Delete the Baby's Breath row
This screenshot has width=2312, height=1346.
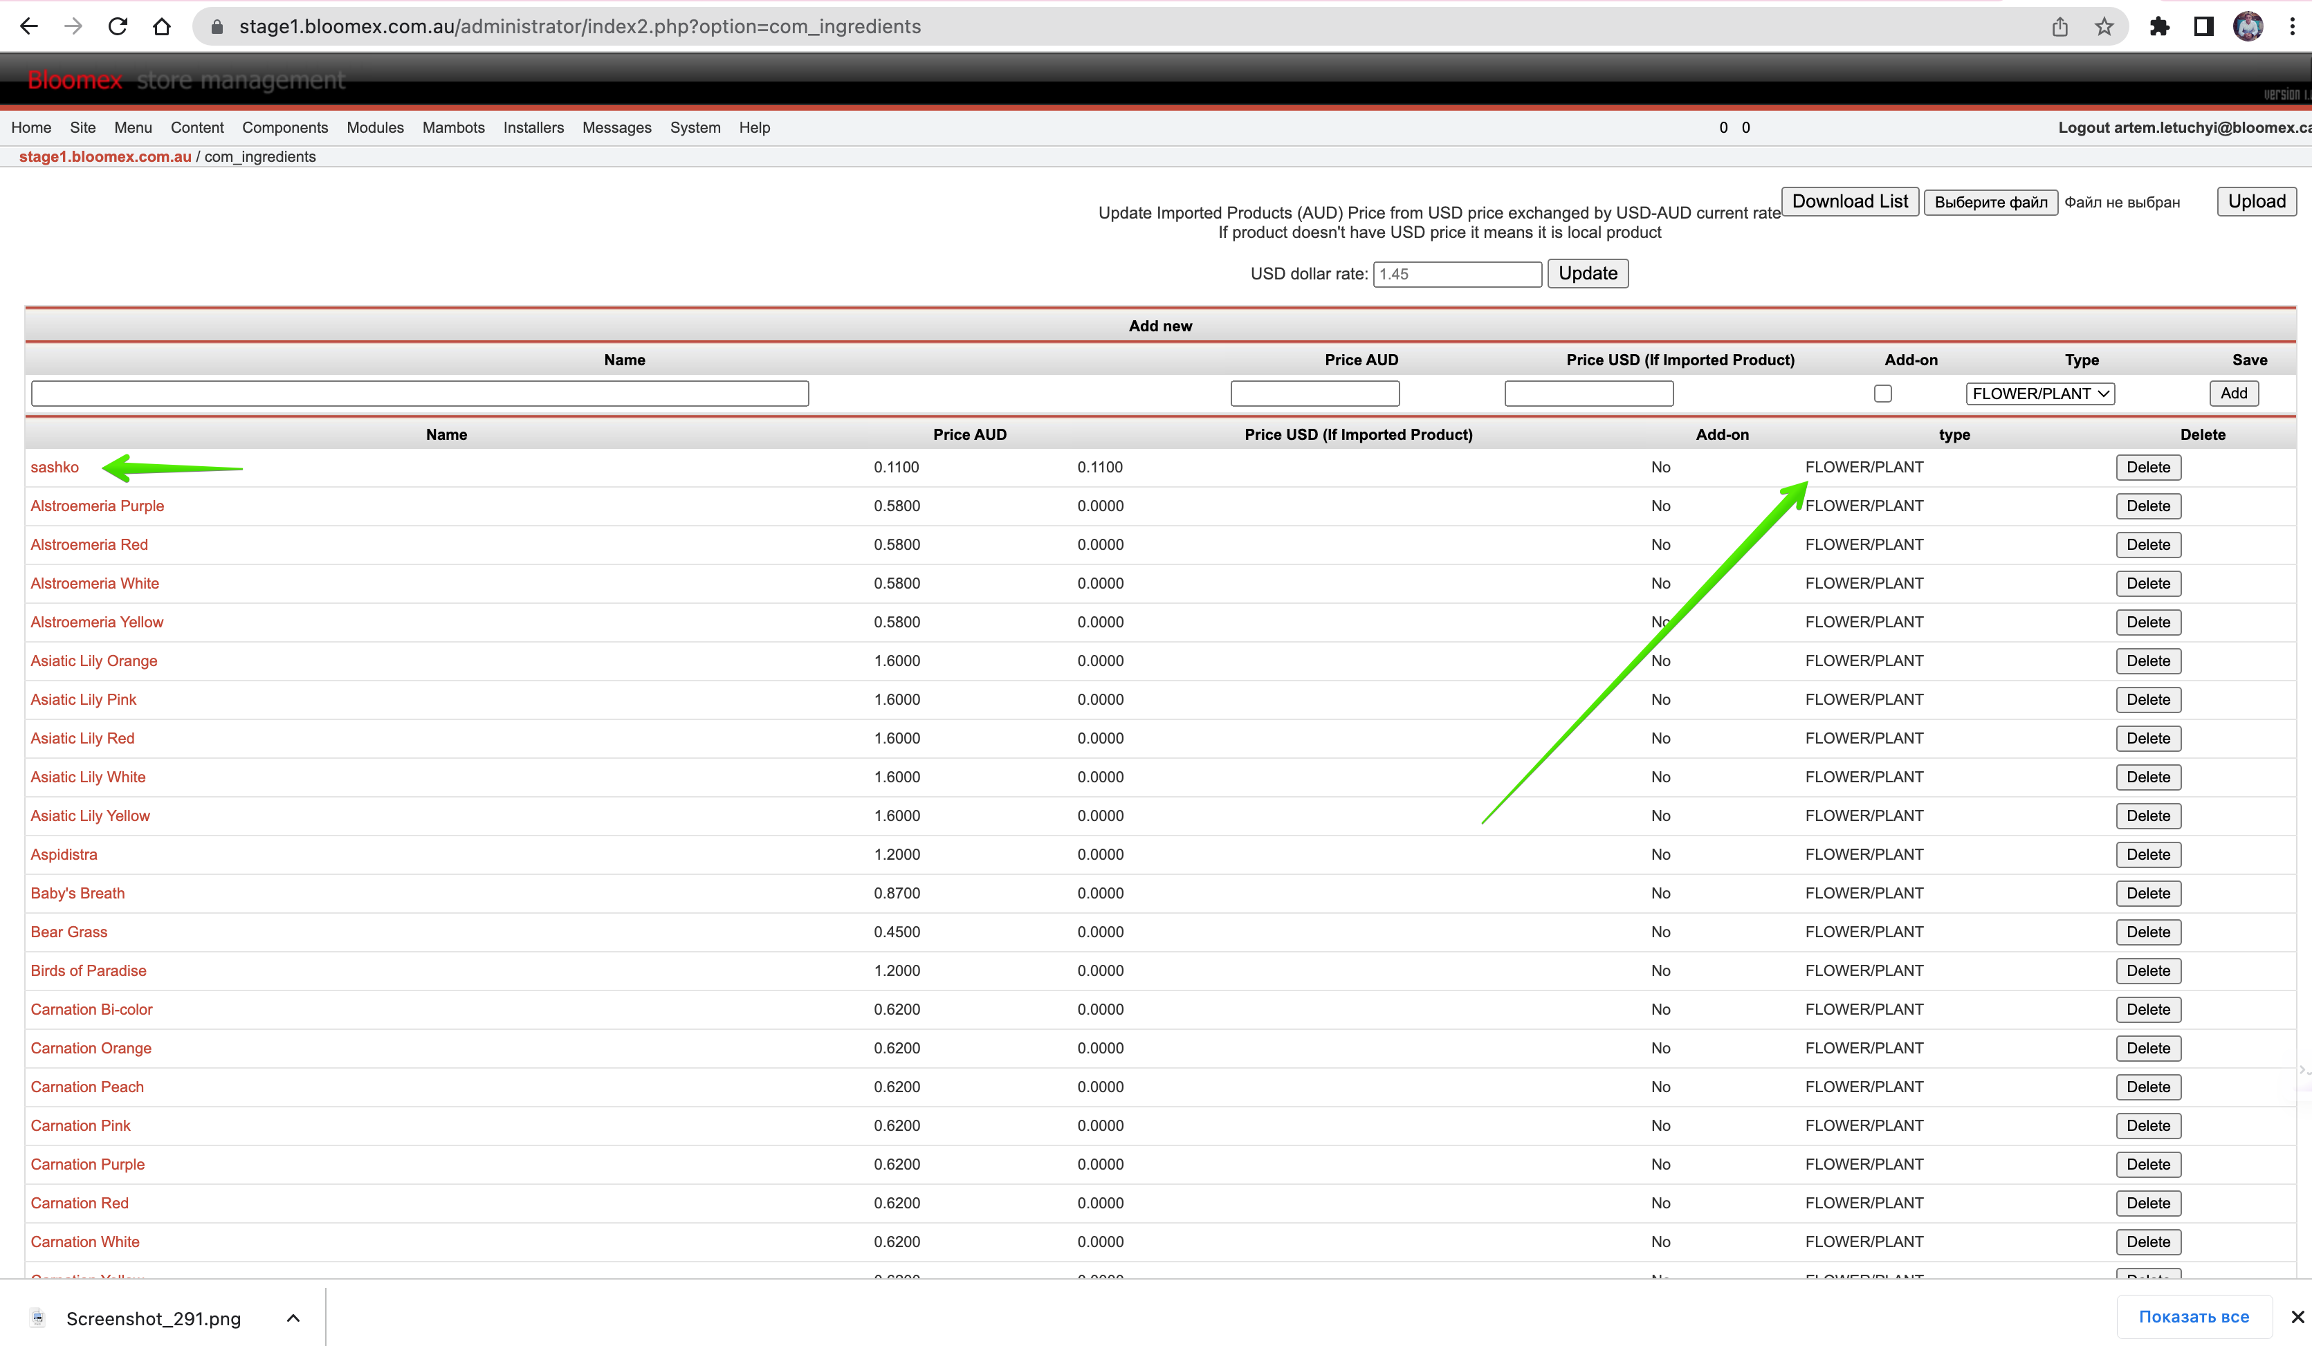pos(2148,893)
